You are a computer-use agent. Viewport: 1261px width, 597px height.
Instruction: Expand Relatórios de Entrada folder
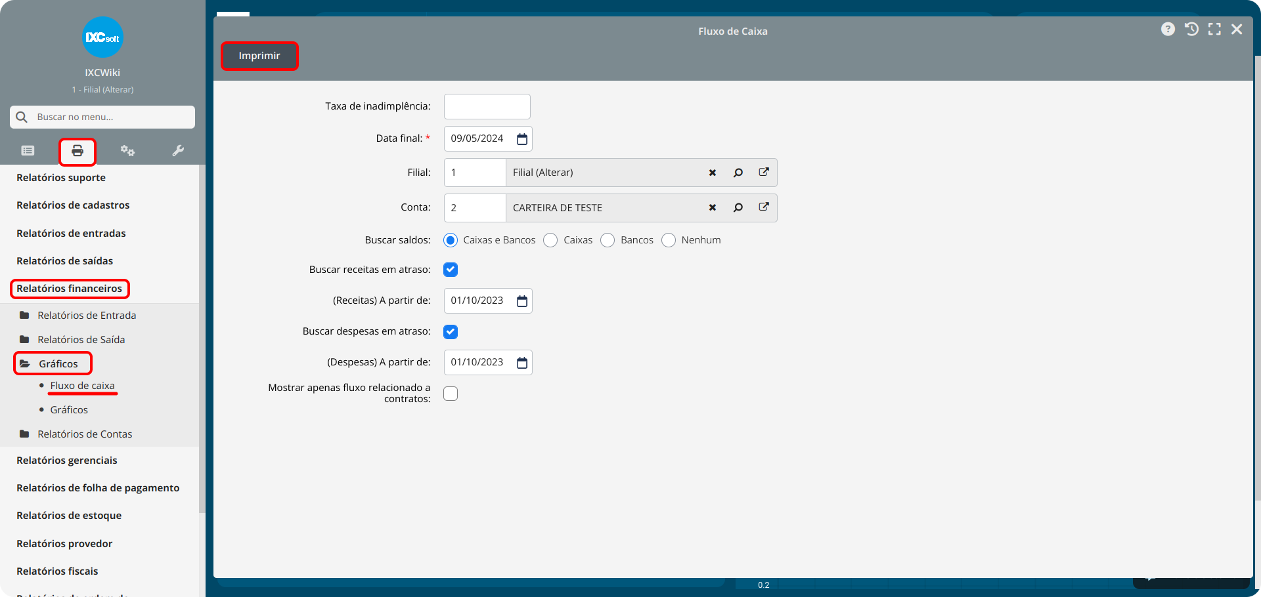coord(87,316)
